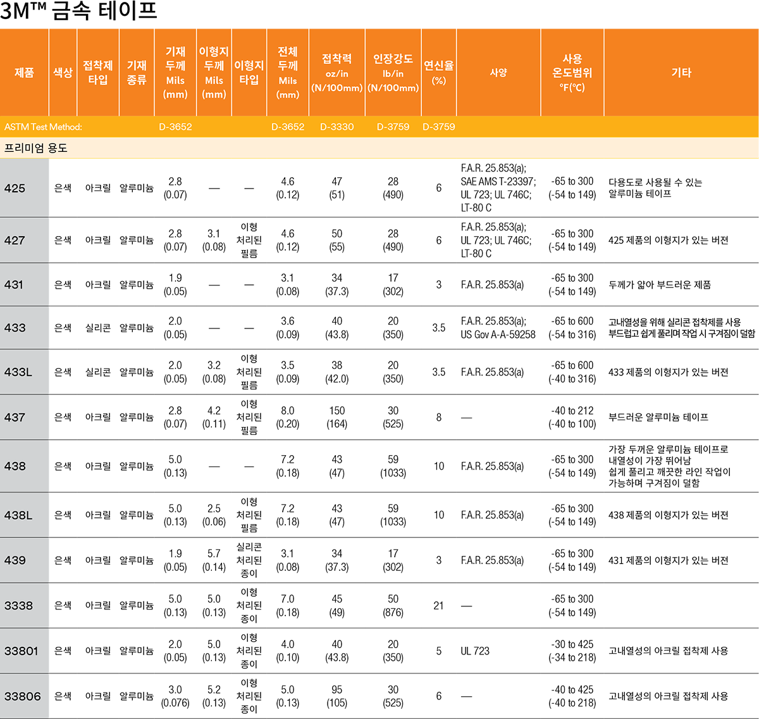Viewport: 759px width, 719px height.
Task: Click the 제품 column header
Action: [24, 73]
